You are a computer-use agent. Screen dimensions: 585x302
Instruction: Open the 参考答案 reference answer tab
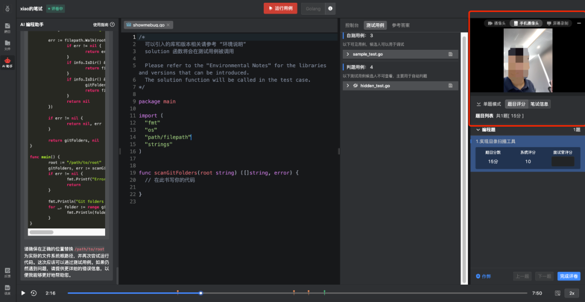tap(401, 25)
